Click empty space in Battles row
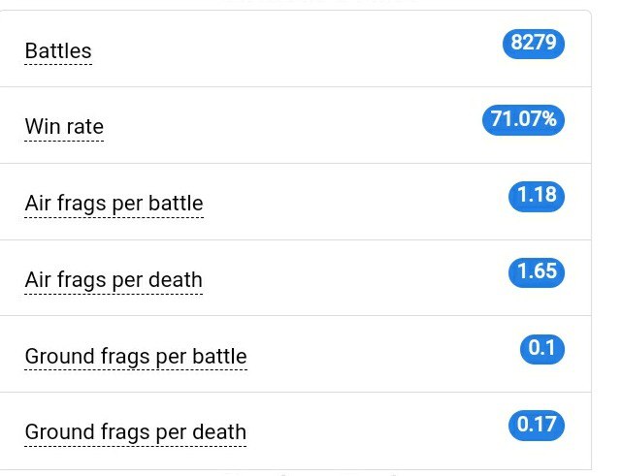The height and width of the screenshot is (476, 622). pyautogui.click(x=298, y=48)
